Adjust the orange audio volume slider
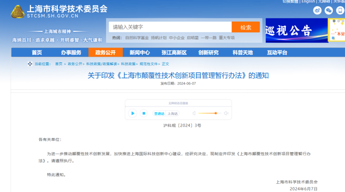 click(216, 113)
